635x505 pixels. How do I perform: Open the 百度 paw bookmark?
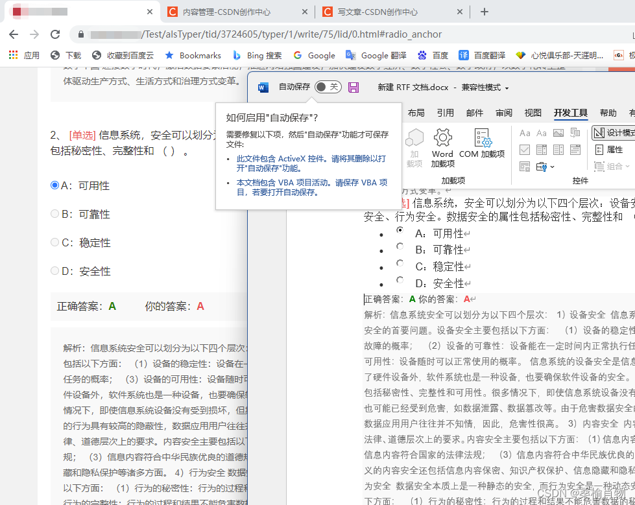(433, 56)
